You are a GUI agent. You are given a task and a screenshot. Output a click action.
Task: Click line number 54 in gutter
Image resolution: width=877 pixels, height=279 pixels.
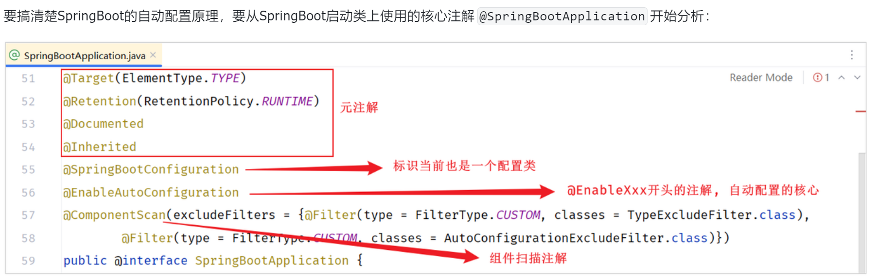click(x=28, y=147)
